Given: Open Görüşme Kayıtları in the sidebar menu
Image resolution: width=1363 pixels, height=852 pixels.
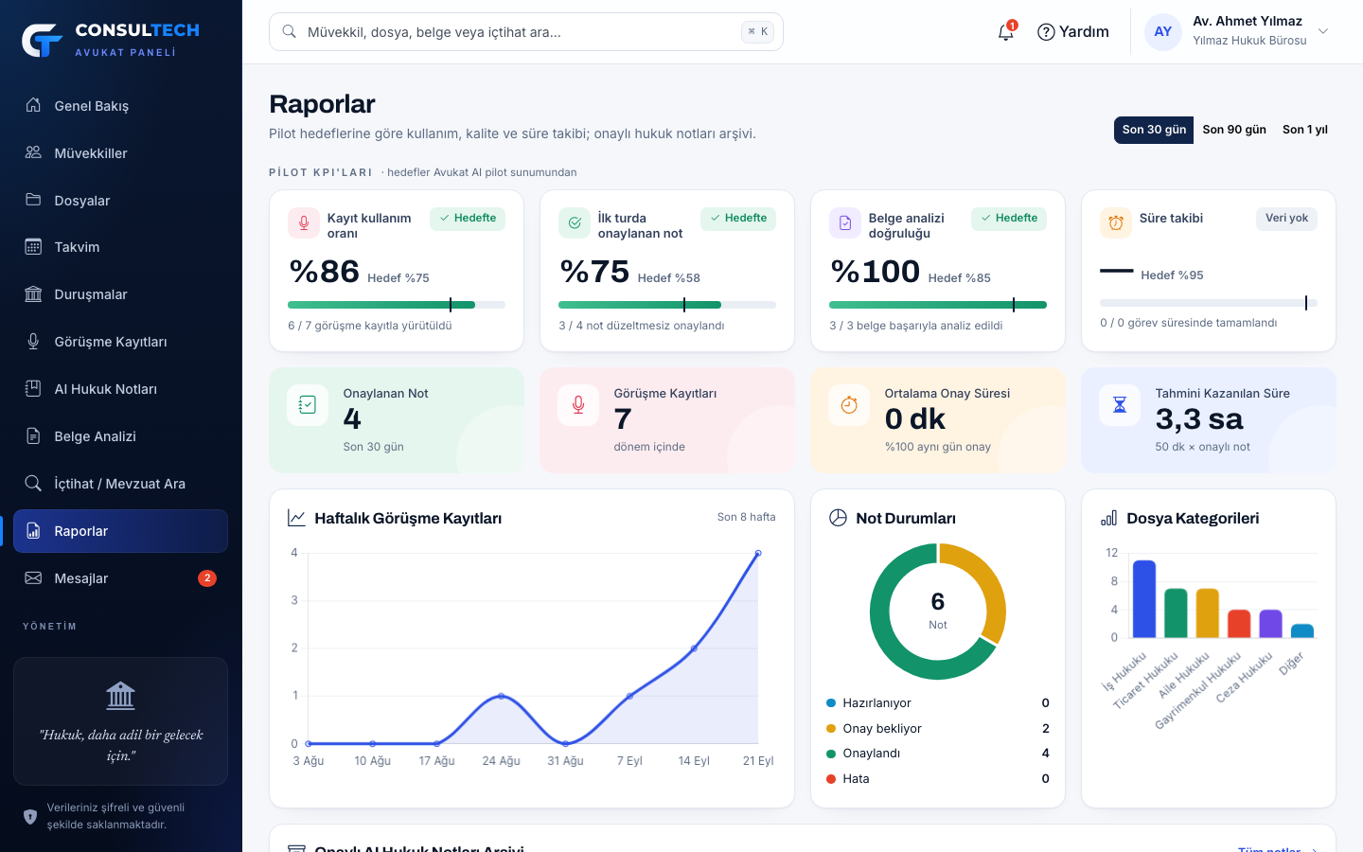Looking at the screenshot, I should [120, 342].
